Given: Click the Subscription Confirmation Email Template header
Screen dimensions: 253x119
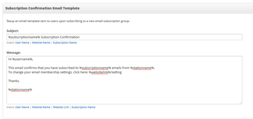Looking at the screenshot, I should pyautogui.click(x=42, y=8).
